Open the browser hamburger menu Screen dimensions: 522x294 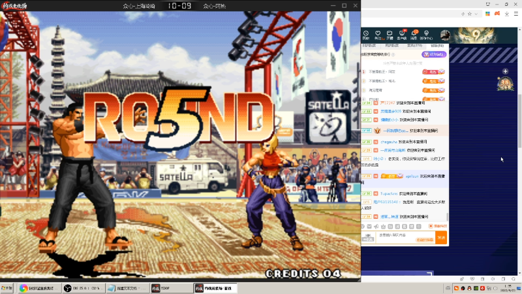[x=516, y=14]
